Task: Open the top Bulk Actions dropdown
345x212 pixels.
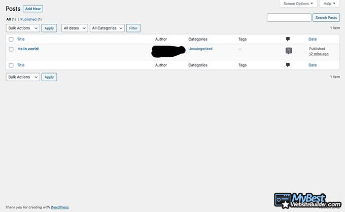Action: [23, 28]
